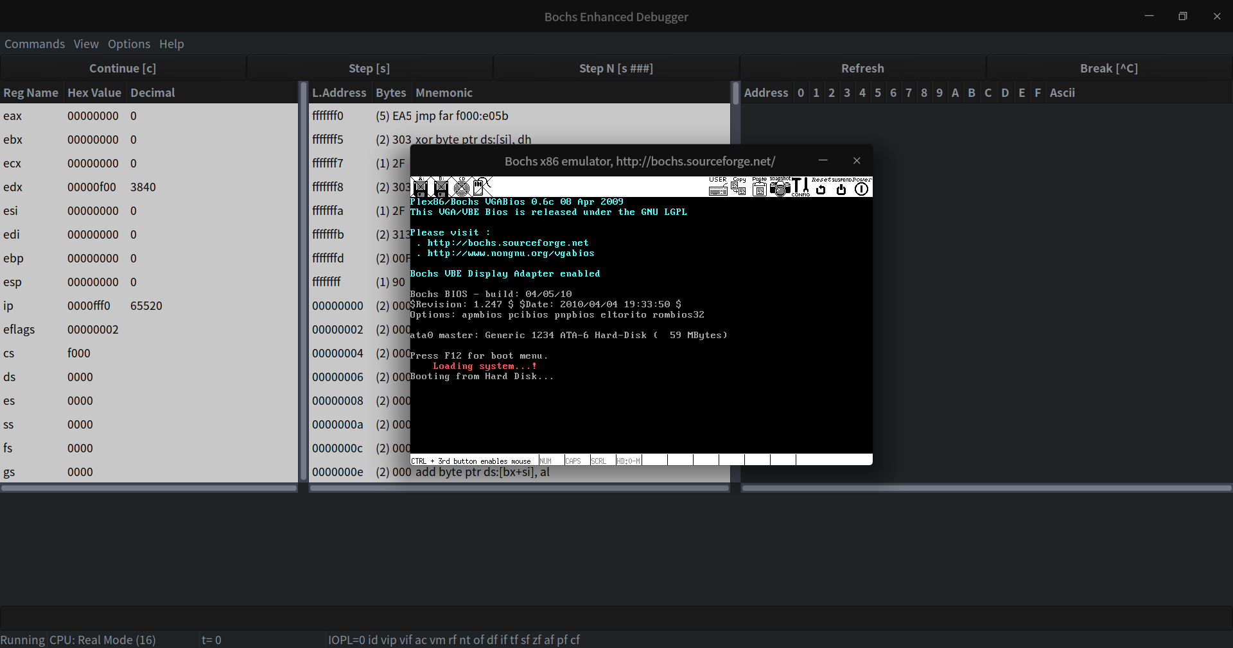Image resolution: width=1233 pixels, height=648 pixels.
Task: Click register pane horizontal scrollbar
Action: point(149,488)
